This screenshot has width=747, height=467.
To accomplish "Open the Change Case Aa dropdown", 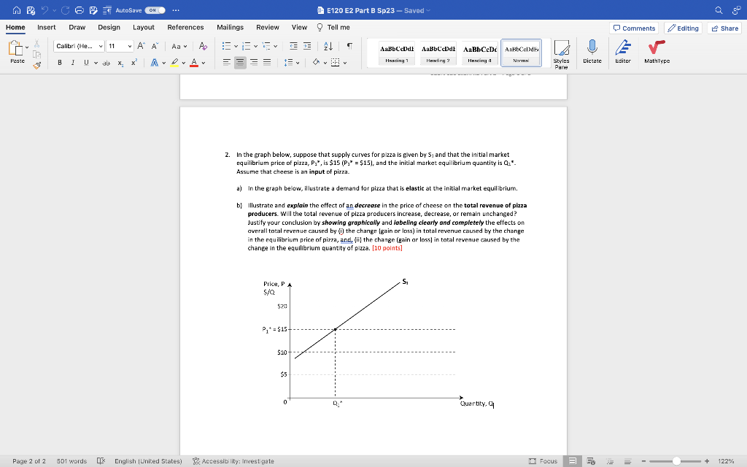I will [x=179, y=46].
